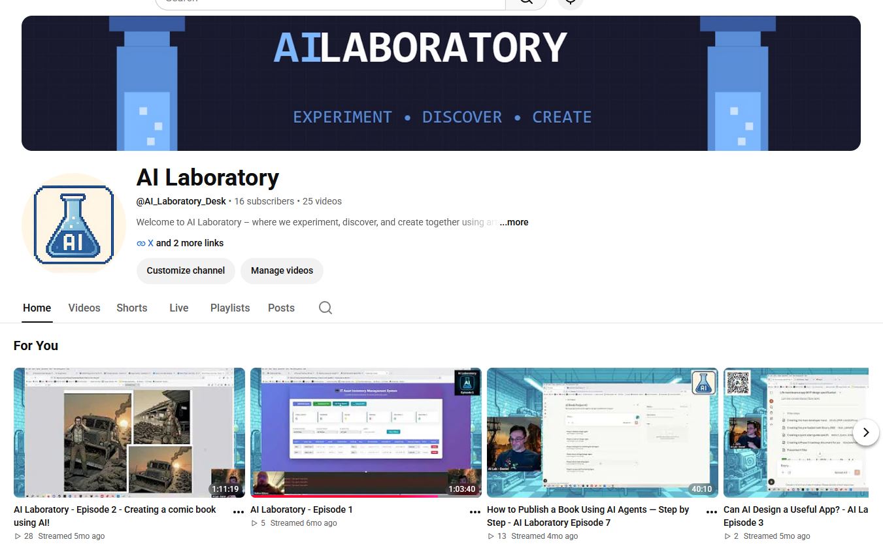Viewport: 883px width, 548px height.
Task: Click the link chain icon beside X
Action: (x=141, y=243)
